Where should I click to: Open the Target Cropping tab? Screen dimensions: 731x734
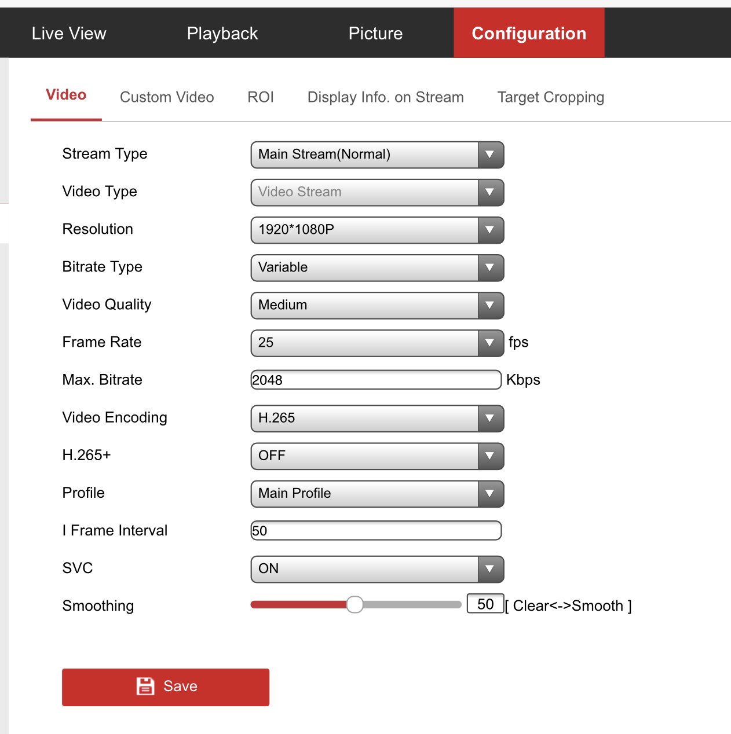click(550, 97)
